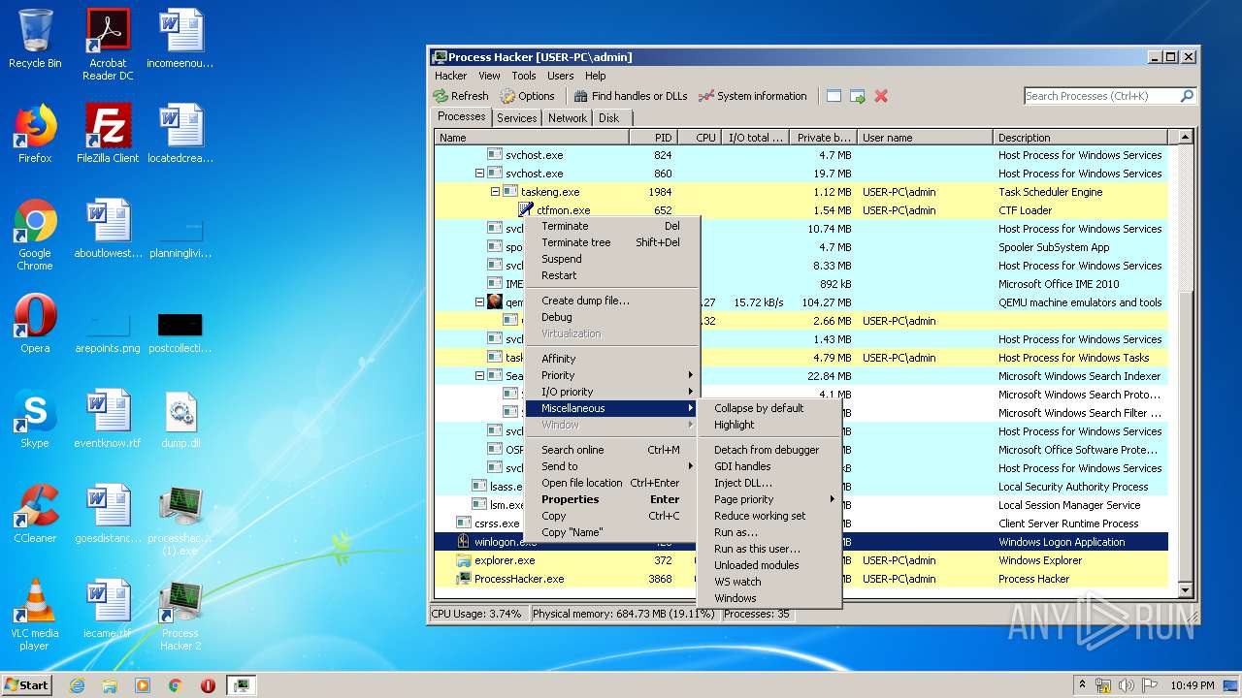The image size is (1242, 698).
Task: Collapse the Search Indexer tree node
Action: coord(479,376)
